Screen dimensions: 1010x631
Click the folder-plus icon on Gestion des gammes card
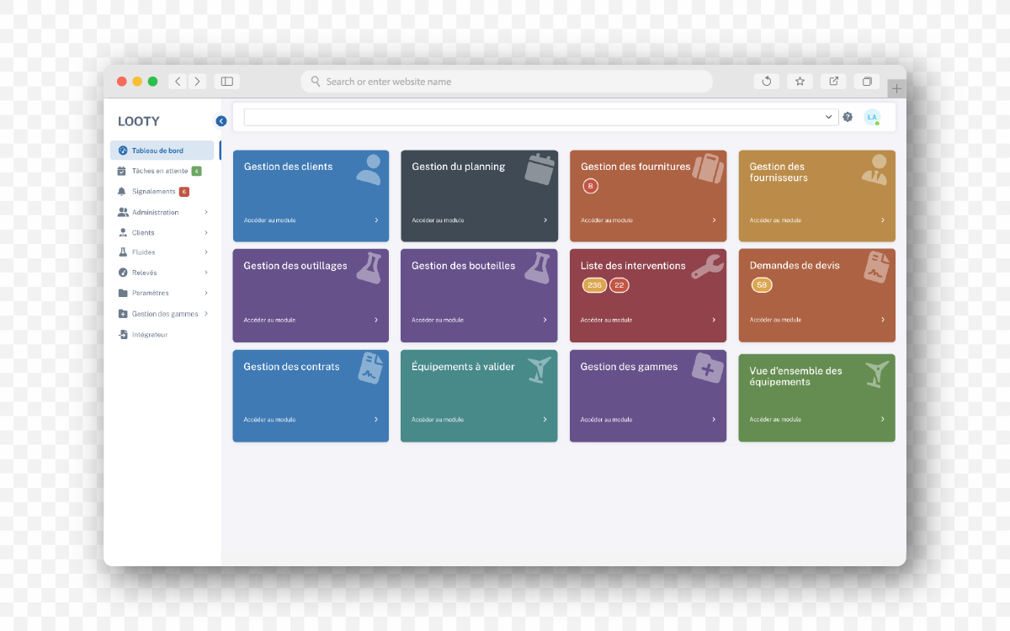[708, 368]
